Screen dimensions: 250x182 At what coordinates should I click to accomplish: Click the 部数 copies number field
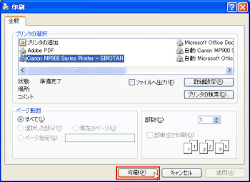click(206, 120)
